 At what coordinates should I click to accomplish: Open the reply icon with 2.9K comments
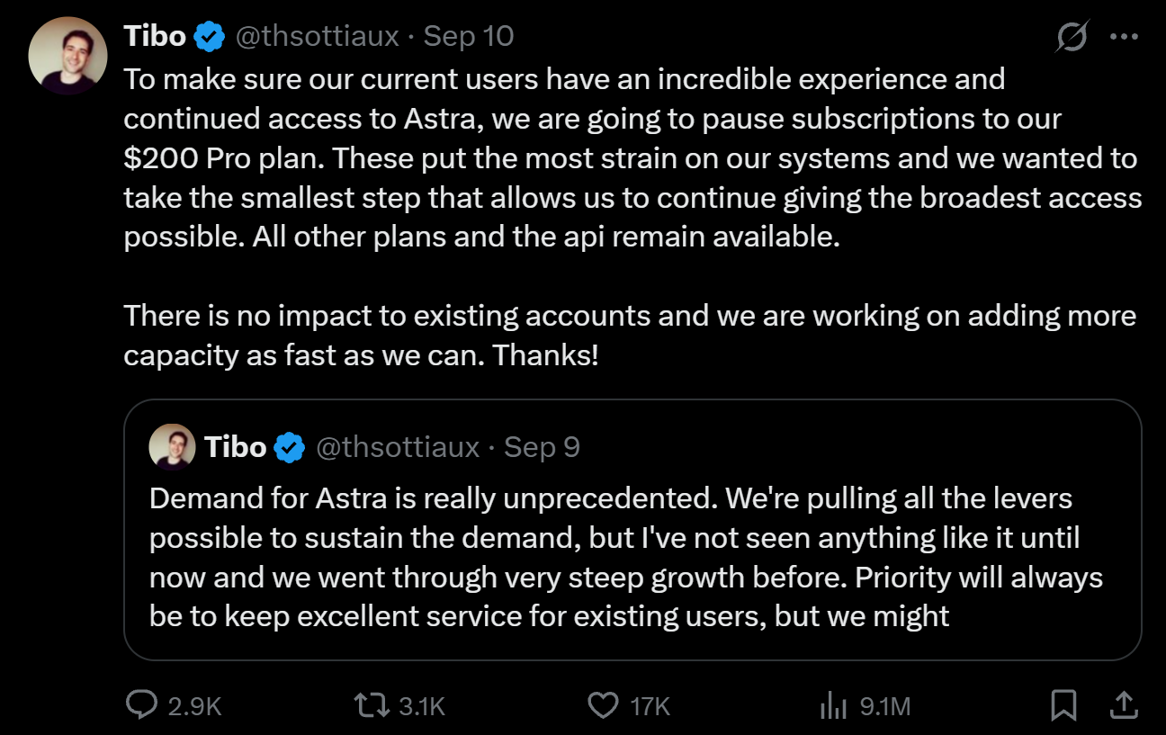141,705
